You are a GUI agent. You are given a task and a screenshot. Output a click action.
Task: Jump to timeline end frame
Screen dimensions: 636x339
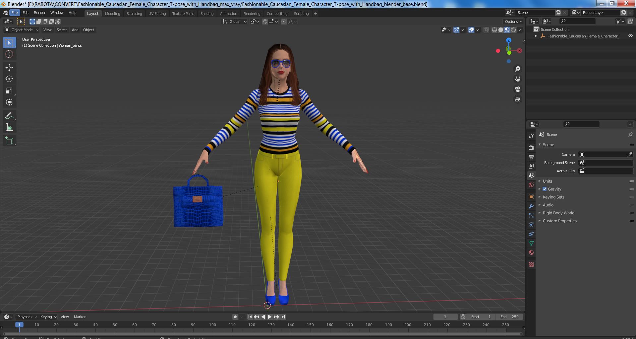(283, 317)
